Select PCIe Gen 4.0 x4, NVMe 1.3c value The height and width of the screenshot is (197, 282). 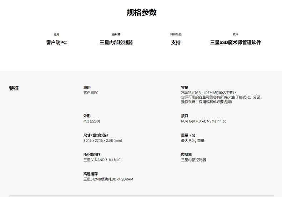[203, 121]
